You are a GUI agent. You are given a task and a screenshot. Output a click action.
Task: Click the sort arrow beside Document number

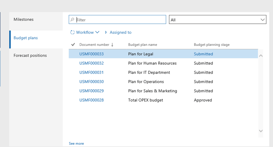coord(112,45)
